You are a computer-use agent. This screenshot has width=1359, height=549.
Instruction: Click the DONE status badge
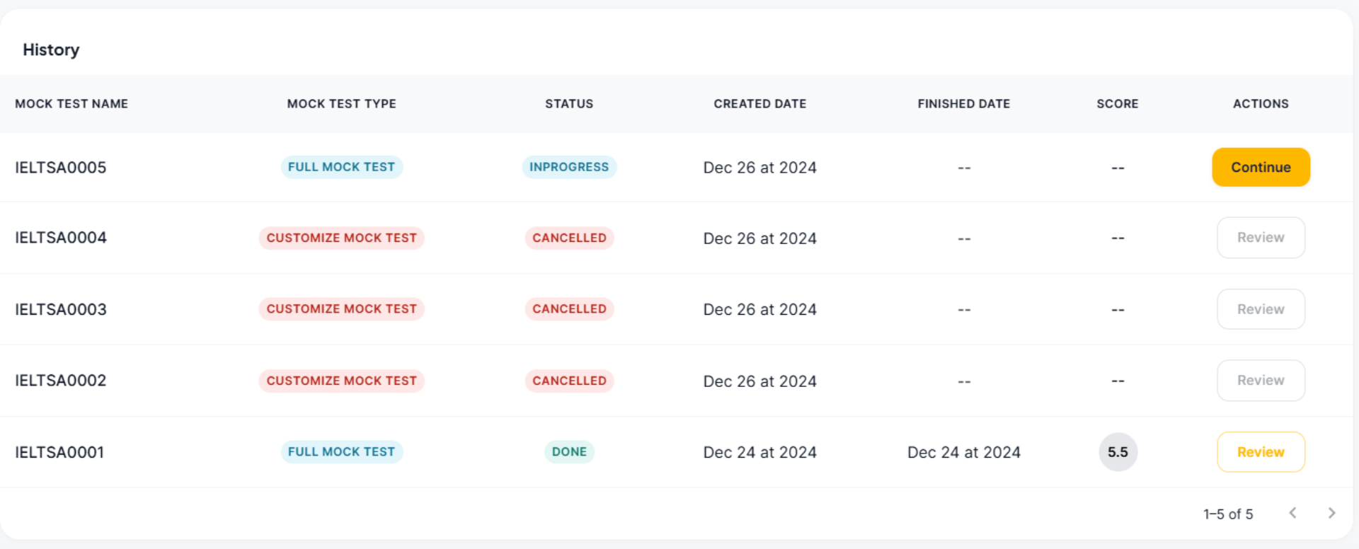click(569, 452)
